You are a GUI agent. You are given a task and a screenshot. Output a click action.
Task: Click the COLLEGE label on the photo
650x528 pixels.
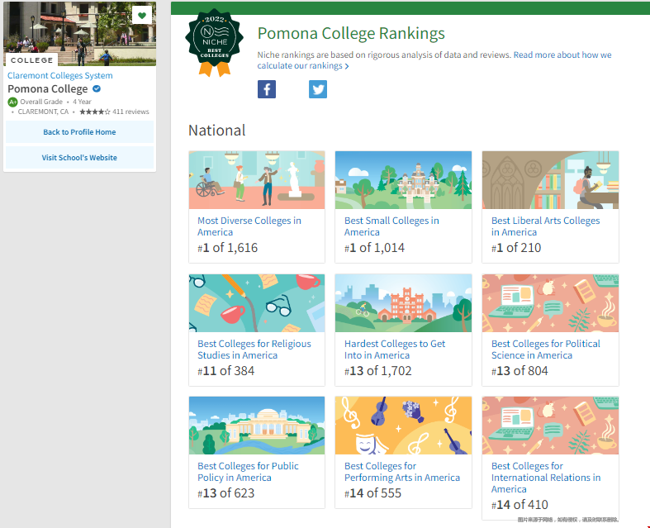32,60
